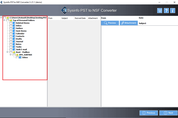The image size is (178, 118).
Task: Collapse the IPM_SUBTREE node
Action: pyautogui.click(x=11, y=55)
